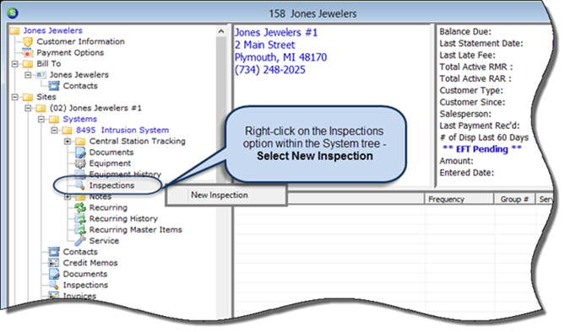
Task: Click the Recurring Master Items icon
Action: (x=80, y=229)
